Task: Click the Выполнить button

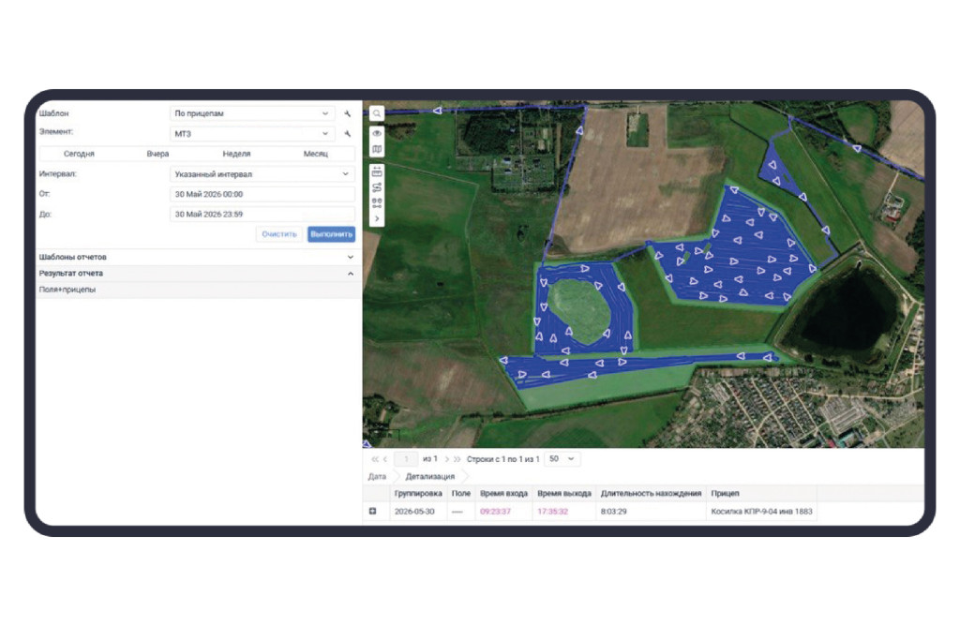Action: point(331,234)
